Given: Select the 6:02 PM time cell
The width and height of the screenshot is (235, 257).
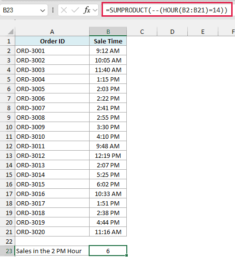Looking at the screenshot, I should (108, 184).
